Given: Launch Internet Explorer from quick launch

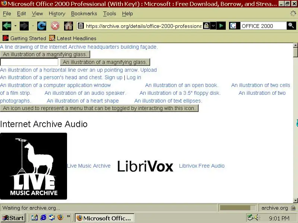Looking at the screenshot, I should [43, 217].
